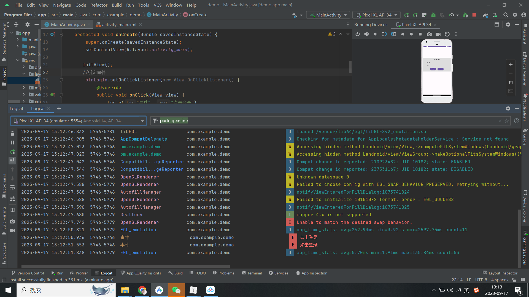Stop the running app
This screenshot has width=529, height=297.
474,15
